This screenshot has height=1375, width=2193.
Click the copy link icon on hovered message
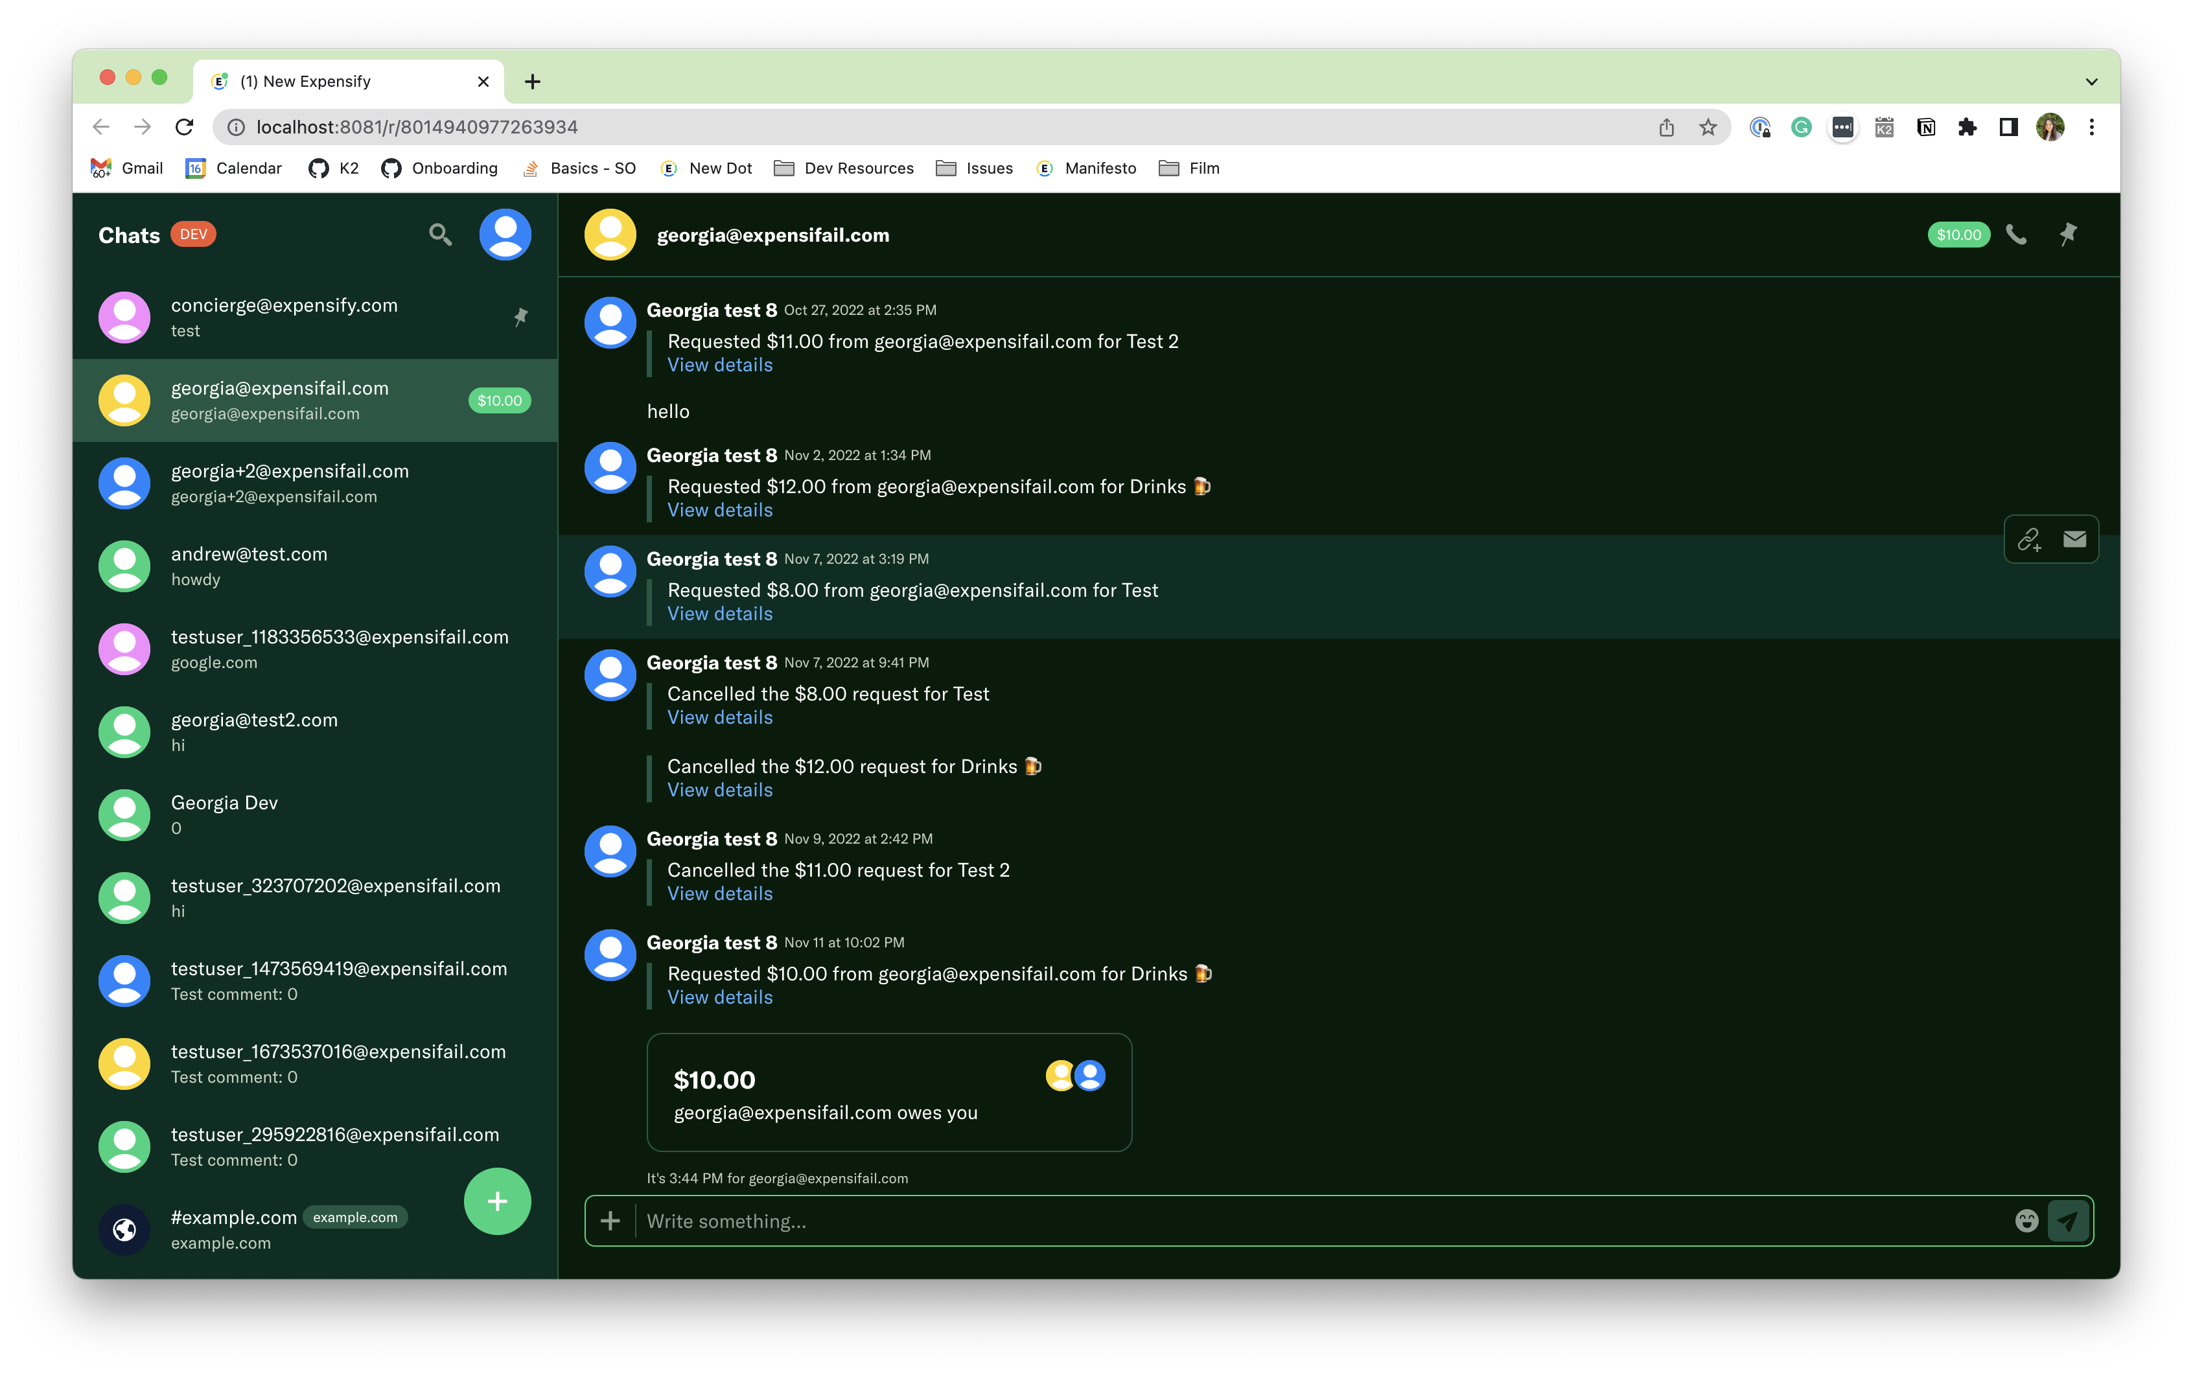[2029, 539]
